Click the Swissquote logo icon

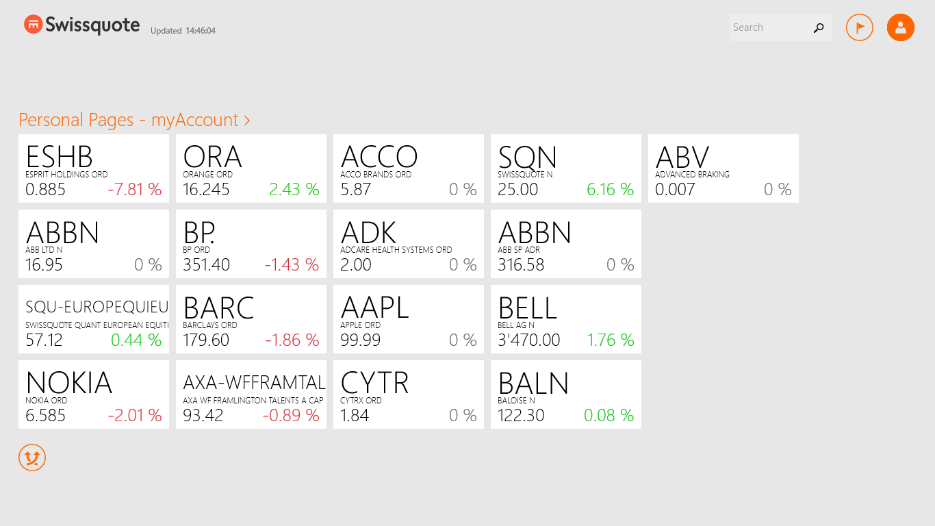coord(33,25)
